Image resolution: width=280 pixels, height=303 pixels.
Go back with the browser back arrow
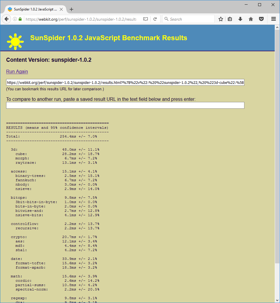pos(6,19)
